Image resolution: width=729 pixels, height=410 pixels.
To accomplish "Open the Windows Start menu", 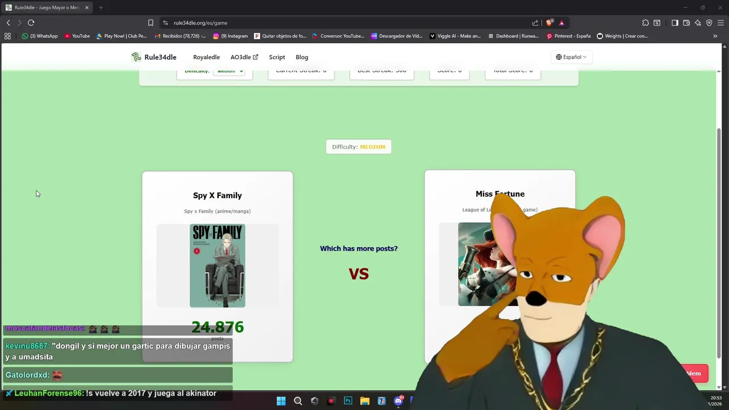I will click(281, 401).
